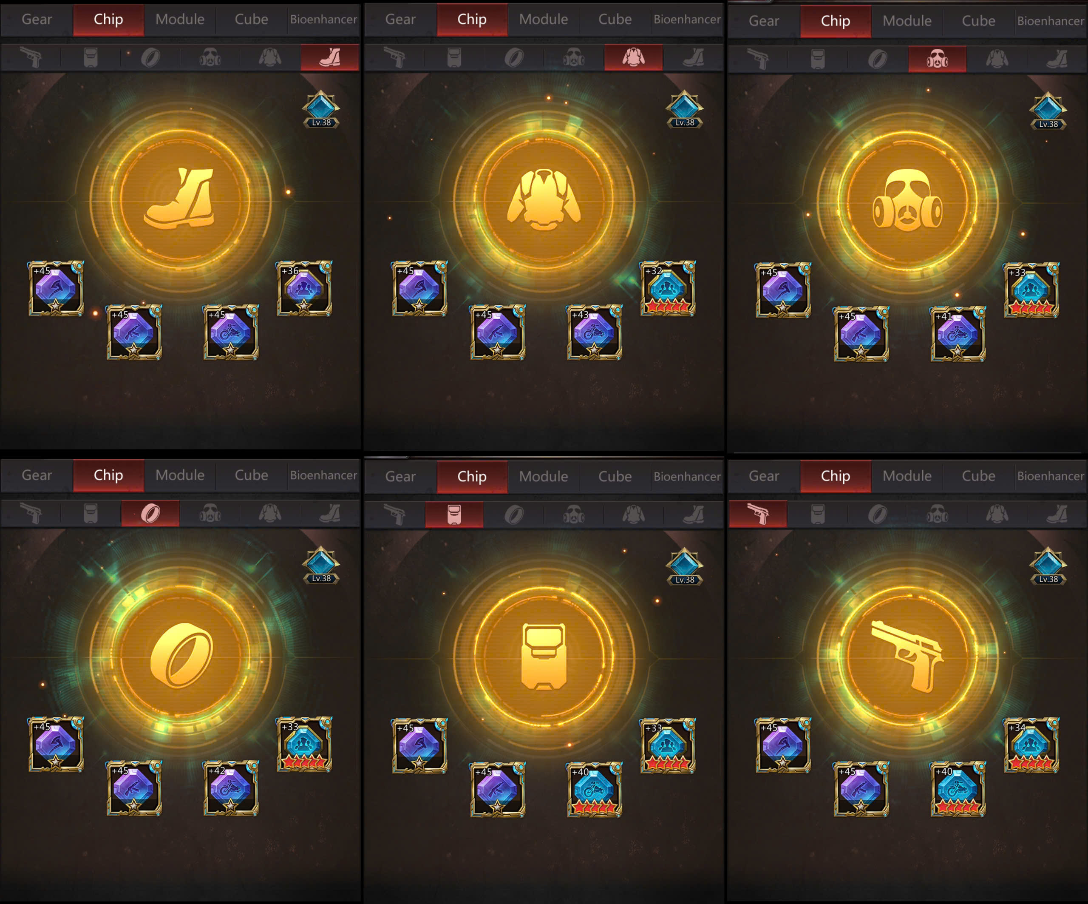Open Gear tab in the ring emblem panel

pyautogui.click(x=37, y=475)
